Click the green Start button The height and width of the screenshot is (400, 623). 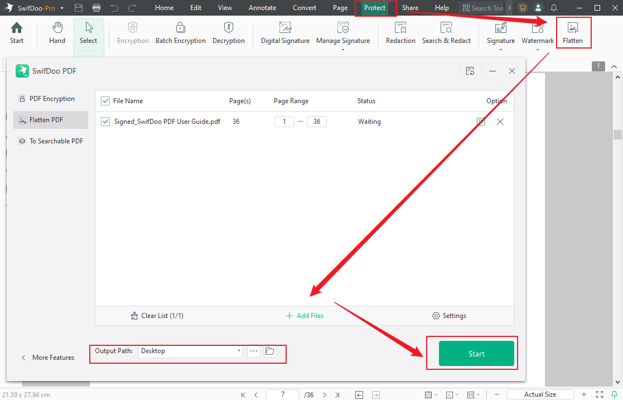(476, 353)
